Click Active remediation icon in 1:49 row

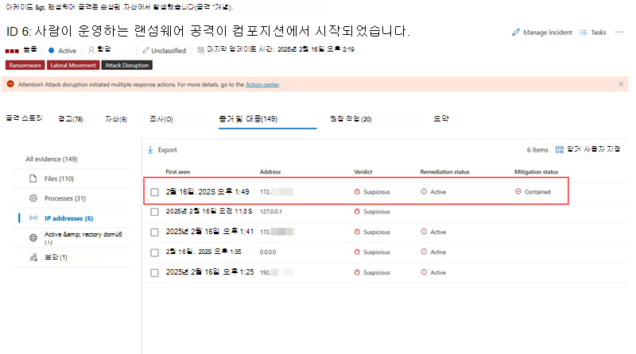coord(424,191)
